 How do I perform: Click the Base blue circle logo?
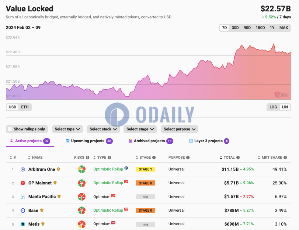(23, 211)
